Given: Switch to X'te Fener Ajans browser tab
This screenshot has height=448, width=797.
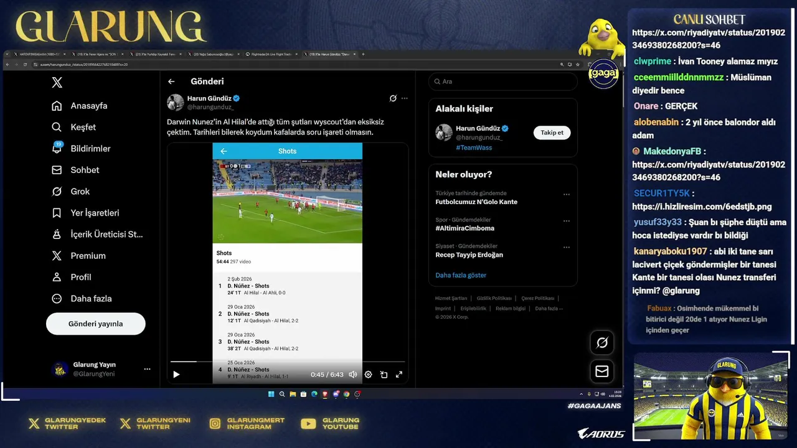Looking at the screenshot, I should 97,54.
